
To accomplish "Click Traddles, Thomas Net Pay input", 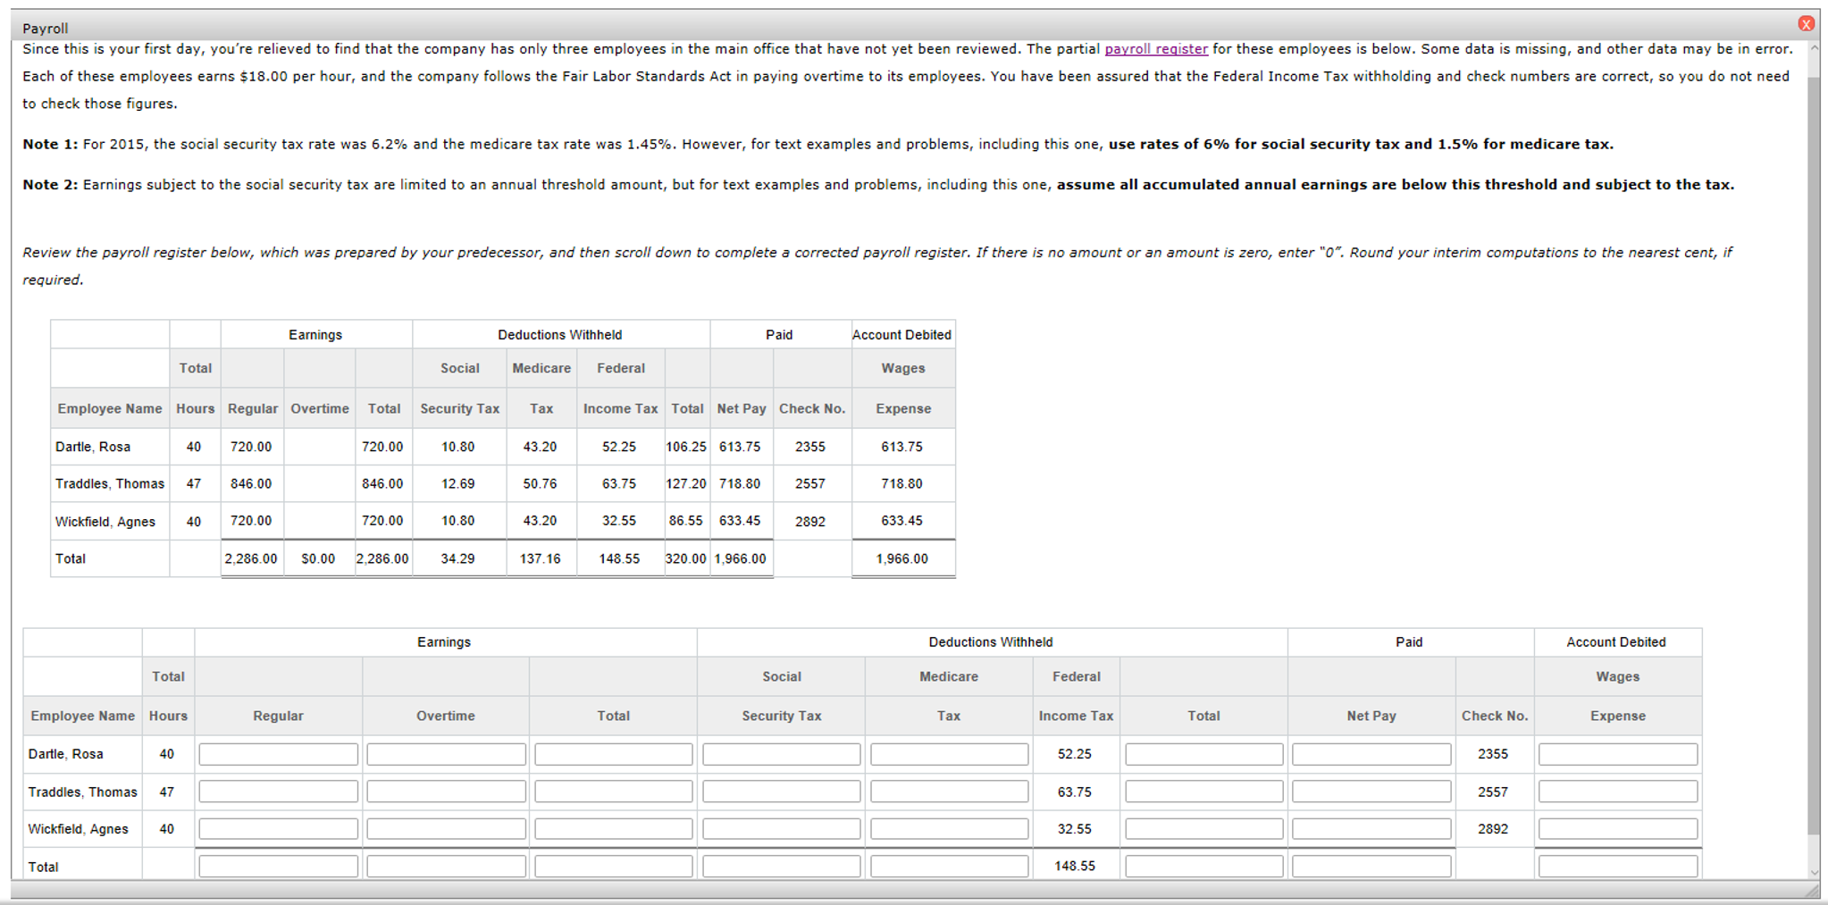I will [x=1371, y=792].
